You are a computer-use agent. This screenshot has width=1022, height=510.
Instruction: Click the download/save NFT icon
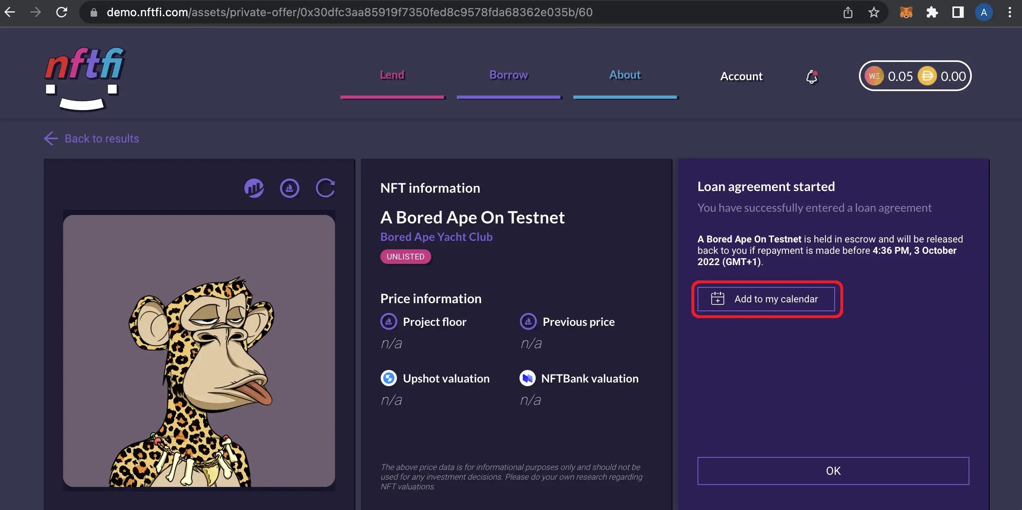(289, 188)
